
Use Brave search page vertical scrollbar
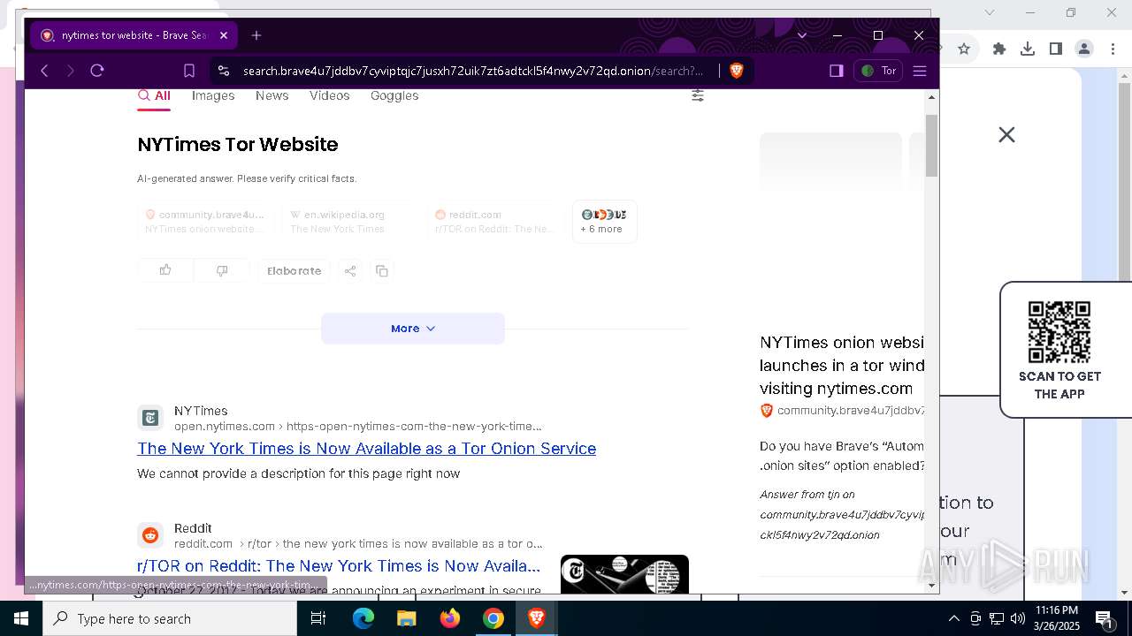point(931,146)
